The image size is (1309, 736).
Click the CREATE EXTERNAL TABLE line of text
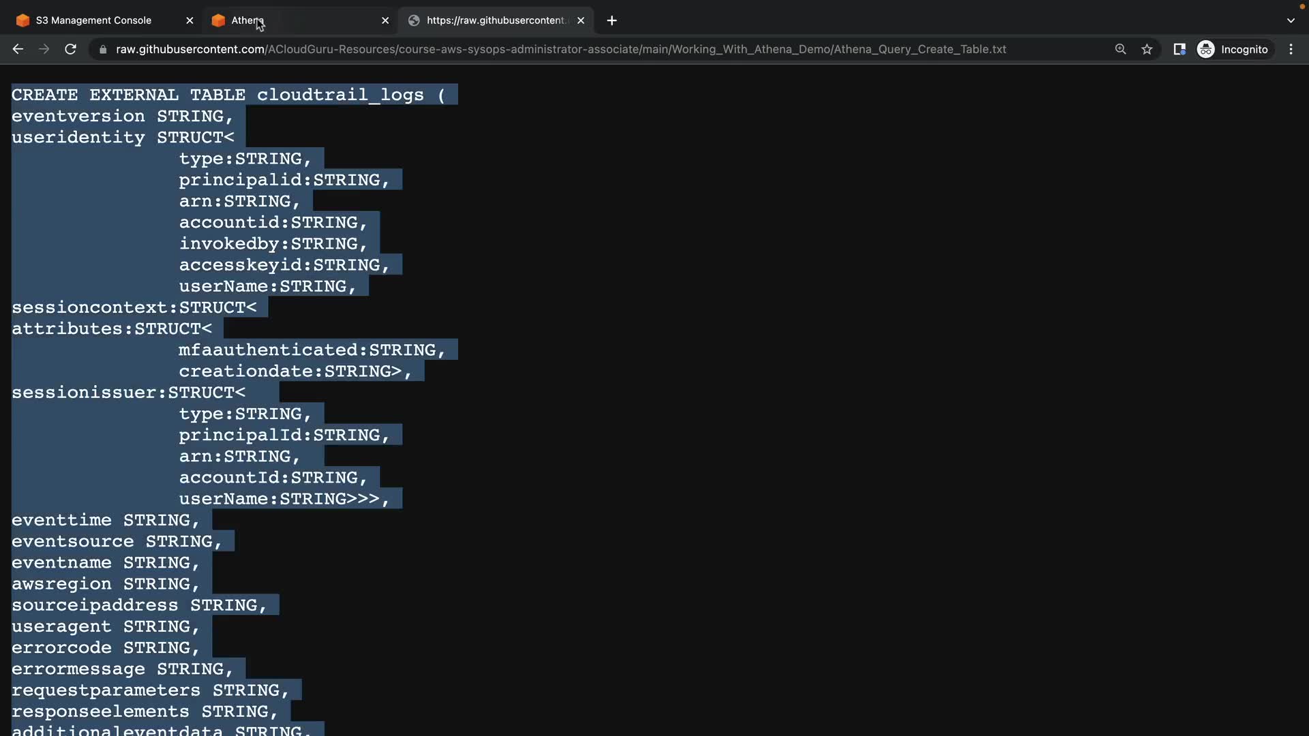(228, 95)
